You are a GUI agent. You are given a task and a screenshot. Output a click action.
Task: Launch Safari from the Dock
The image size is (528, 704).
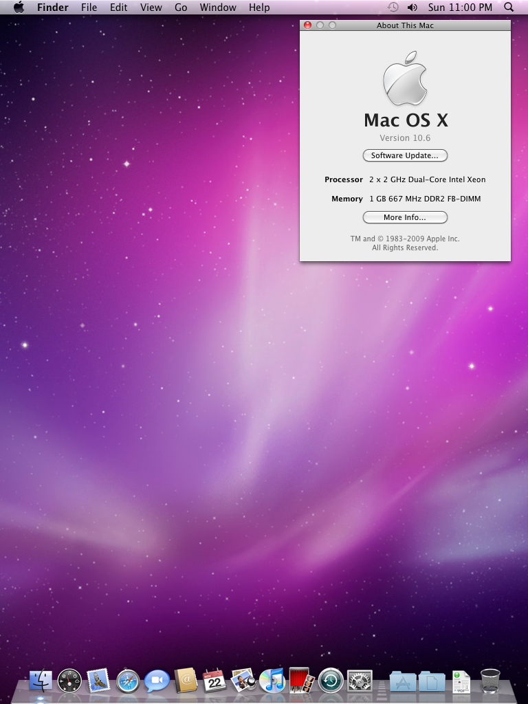coord(128,681)
